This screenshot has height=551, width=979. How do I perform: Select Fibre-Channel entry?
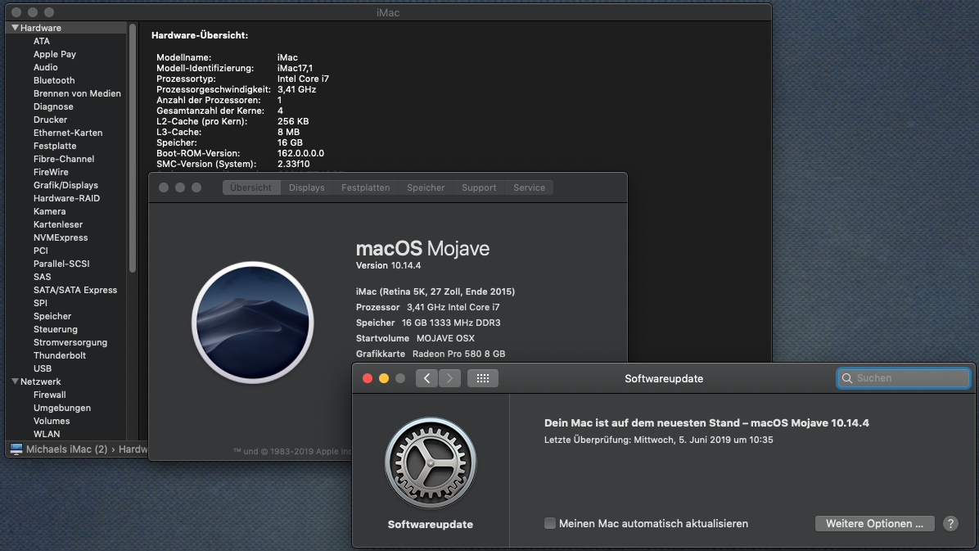click(x=64, y=159)
